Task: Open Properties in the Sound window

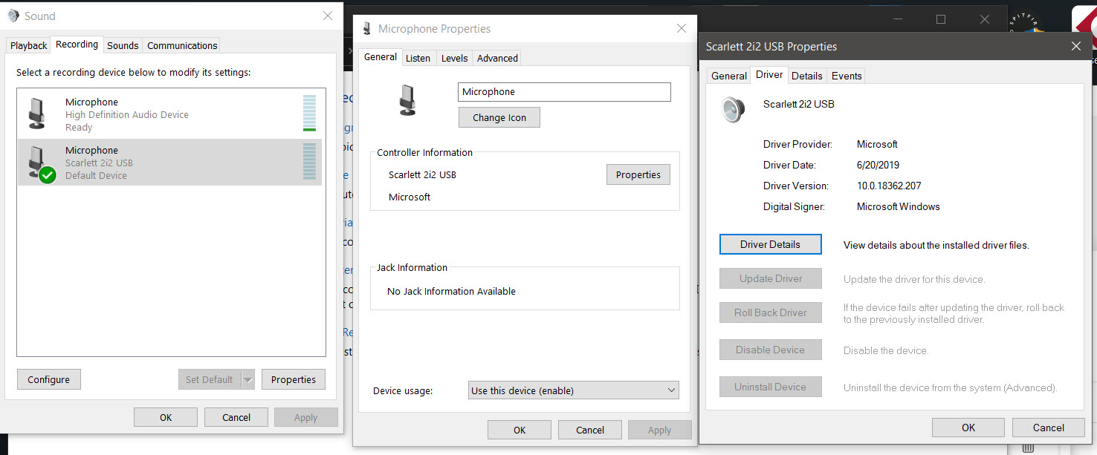Action: click(x=294, y=379)
